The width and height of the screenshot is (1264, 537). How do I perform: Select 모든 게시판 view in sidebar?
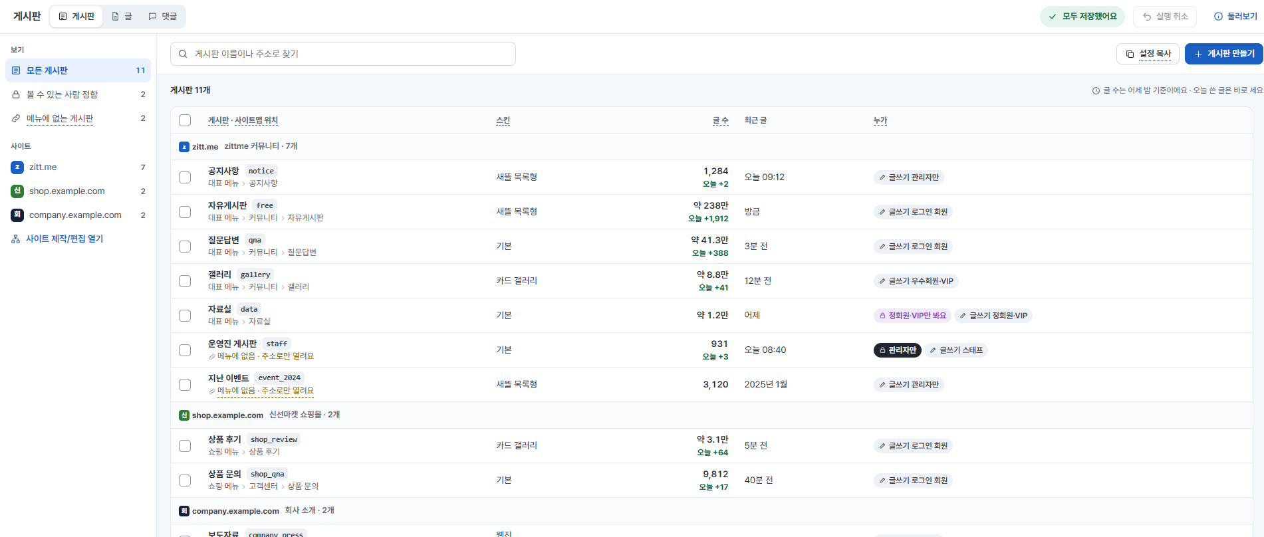[78, 70]
